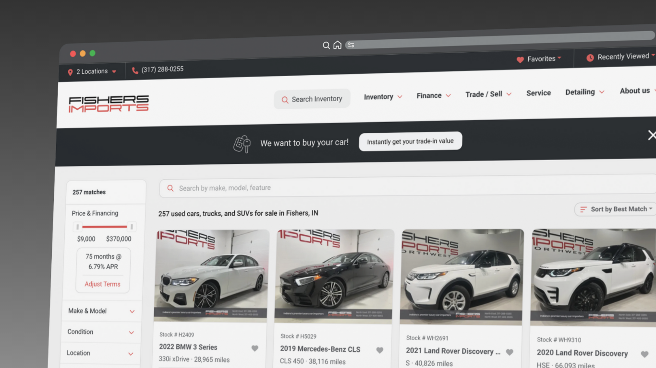Open the Detailing menu
Screen dimensions: 656x368
point(584,92)
